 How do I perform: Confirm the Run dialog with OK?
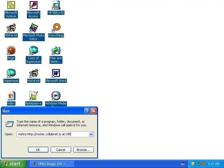(x=38, y=150)
